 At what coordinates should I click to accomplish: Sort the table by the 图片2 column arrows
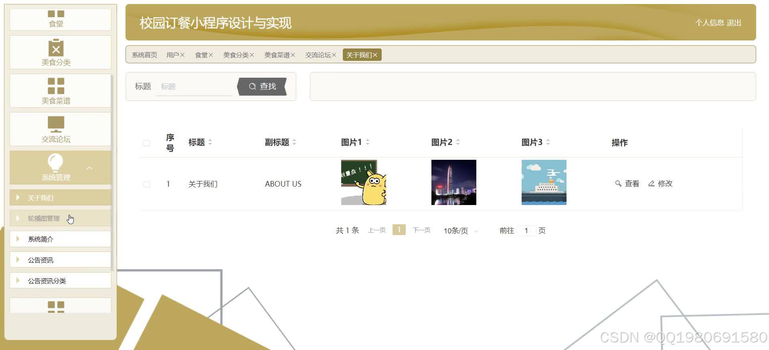pyautogui.click(x=458, y=142)
